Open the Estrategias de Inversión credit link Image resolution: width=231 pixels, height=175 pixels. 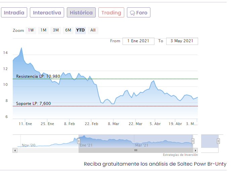pos(180,155)
